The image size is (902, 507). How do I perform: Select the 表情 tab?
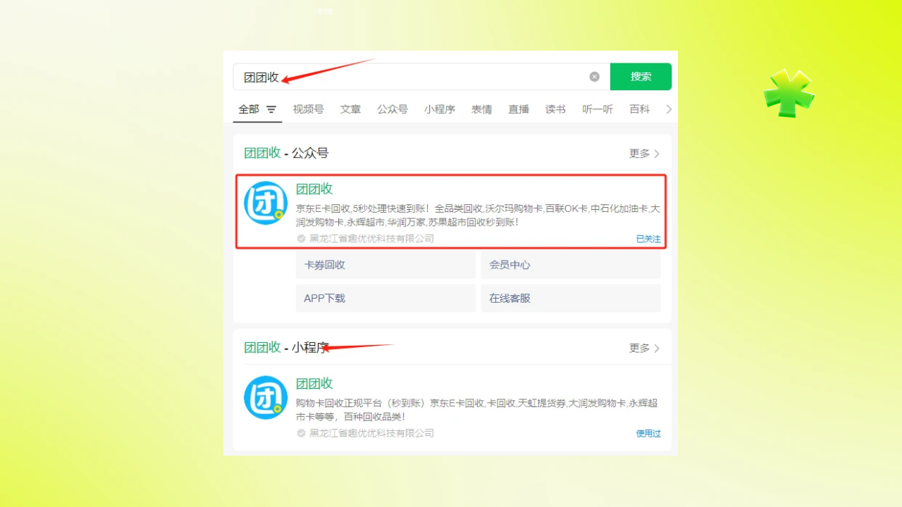(x=482, y=109)
